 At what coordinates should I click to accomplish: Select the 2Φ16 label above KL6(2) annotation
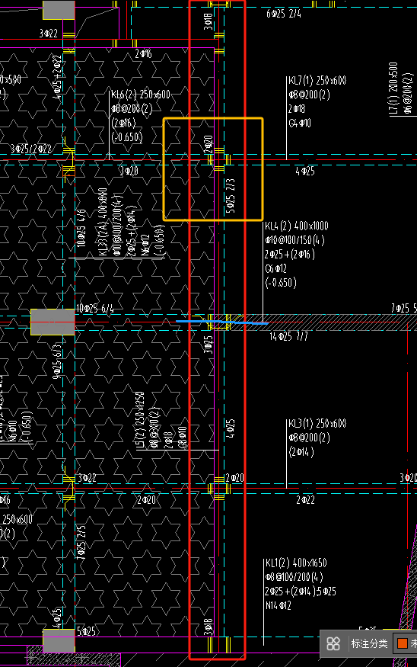tap(144, 53)
